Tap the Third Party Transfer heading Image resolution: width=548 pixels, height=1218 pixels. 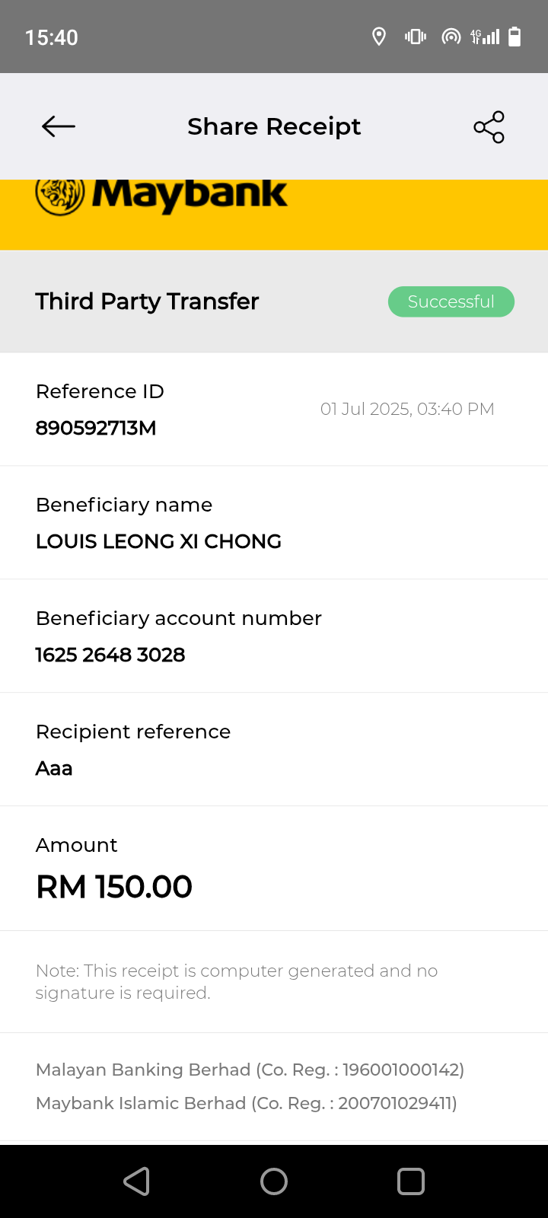coord(147,301)
